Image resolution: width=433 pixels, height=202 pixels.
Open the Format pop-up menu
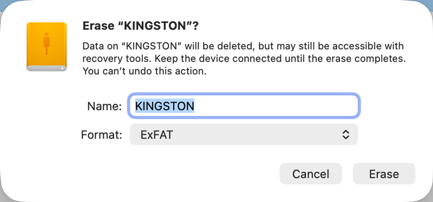(x=244, y=134)
